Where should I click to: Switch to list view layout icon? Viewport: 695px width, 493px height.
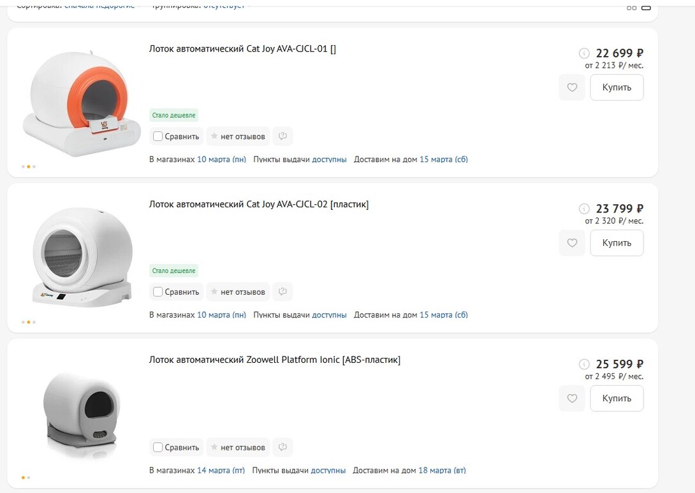(x=646, y=7)
